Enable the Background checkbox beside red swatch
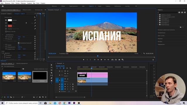187x105 pixels. click(x=6, y=26)
